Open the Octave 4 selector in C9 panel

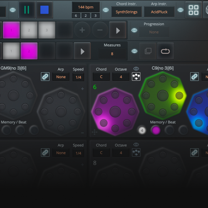[121, 77]
